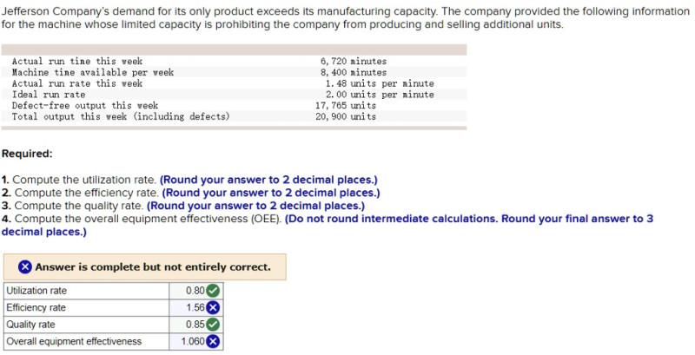Select the Utilization rate answer field 0.80
This screenshot has height=355, width=695.
195,291
